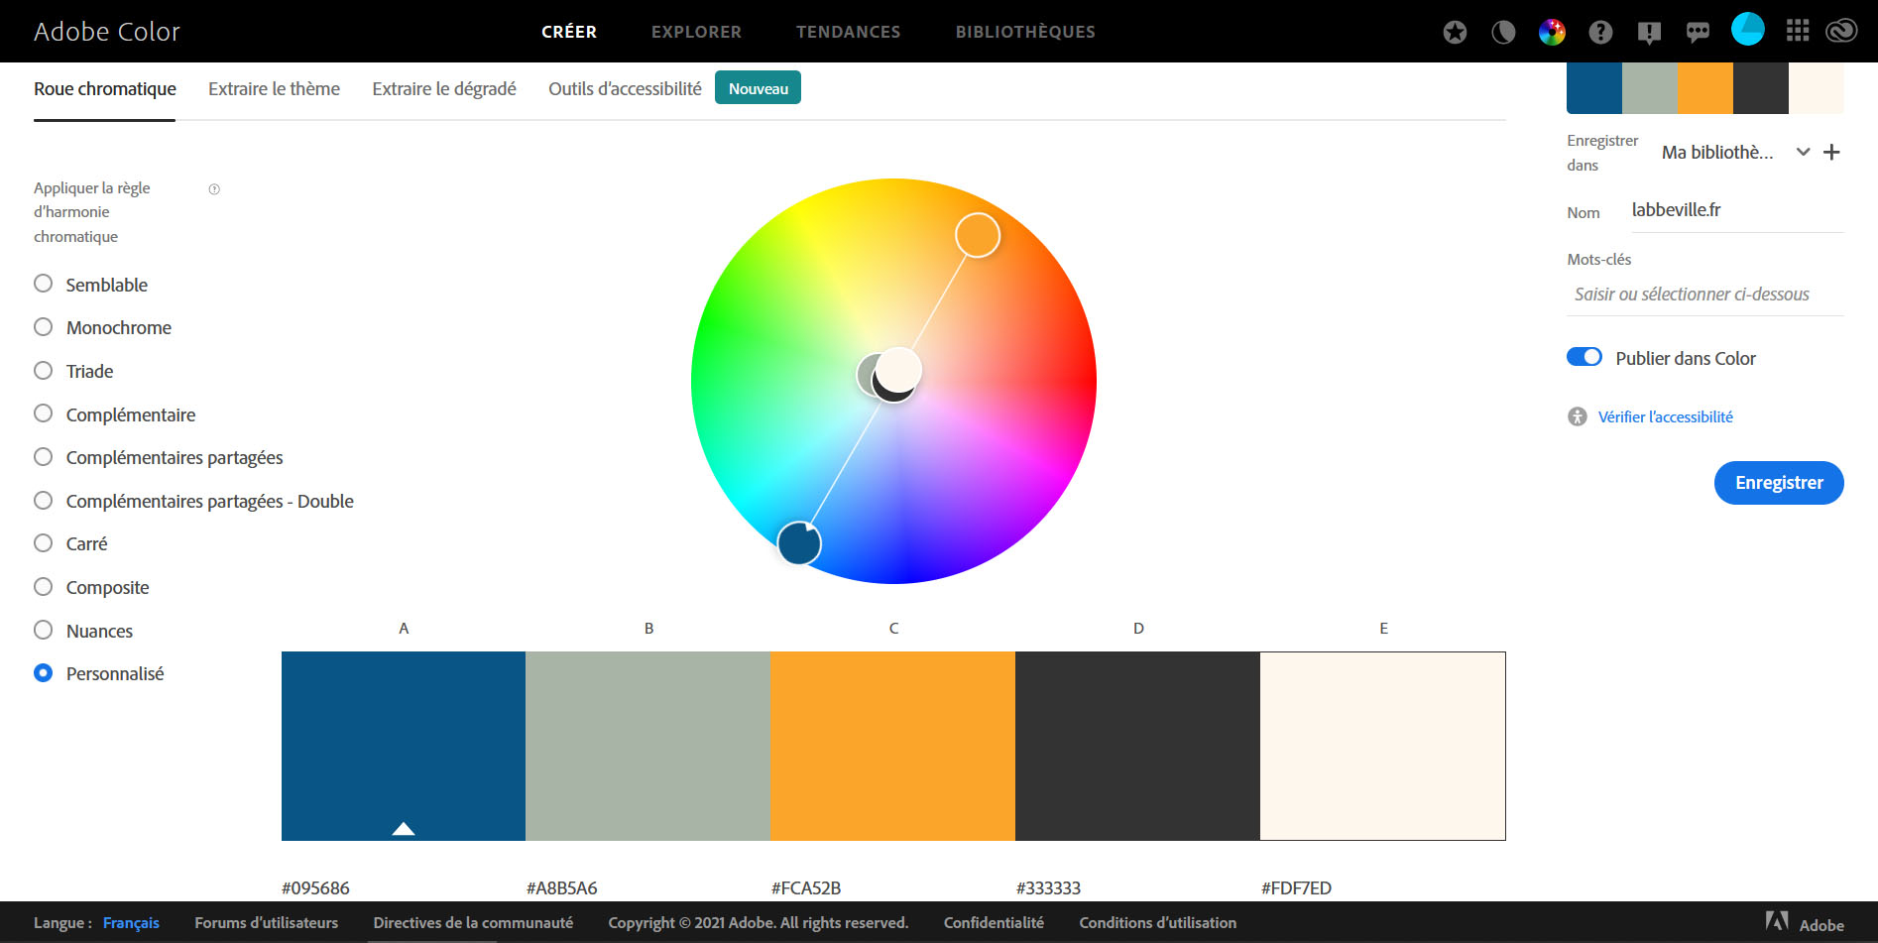Open help question mark icon
This screenshot has width=1878, height=943.
[x=1600, y=33]
